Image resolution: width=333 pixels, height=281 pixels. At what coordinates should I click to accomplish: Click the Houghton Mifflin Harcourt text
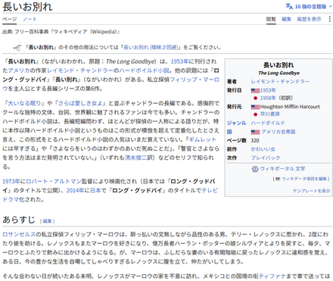290,107
